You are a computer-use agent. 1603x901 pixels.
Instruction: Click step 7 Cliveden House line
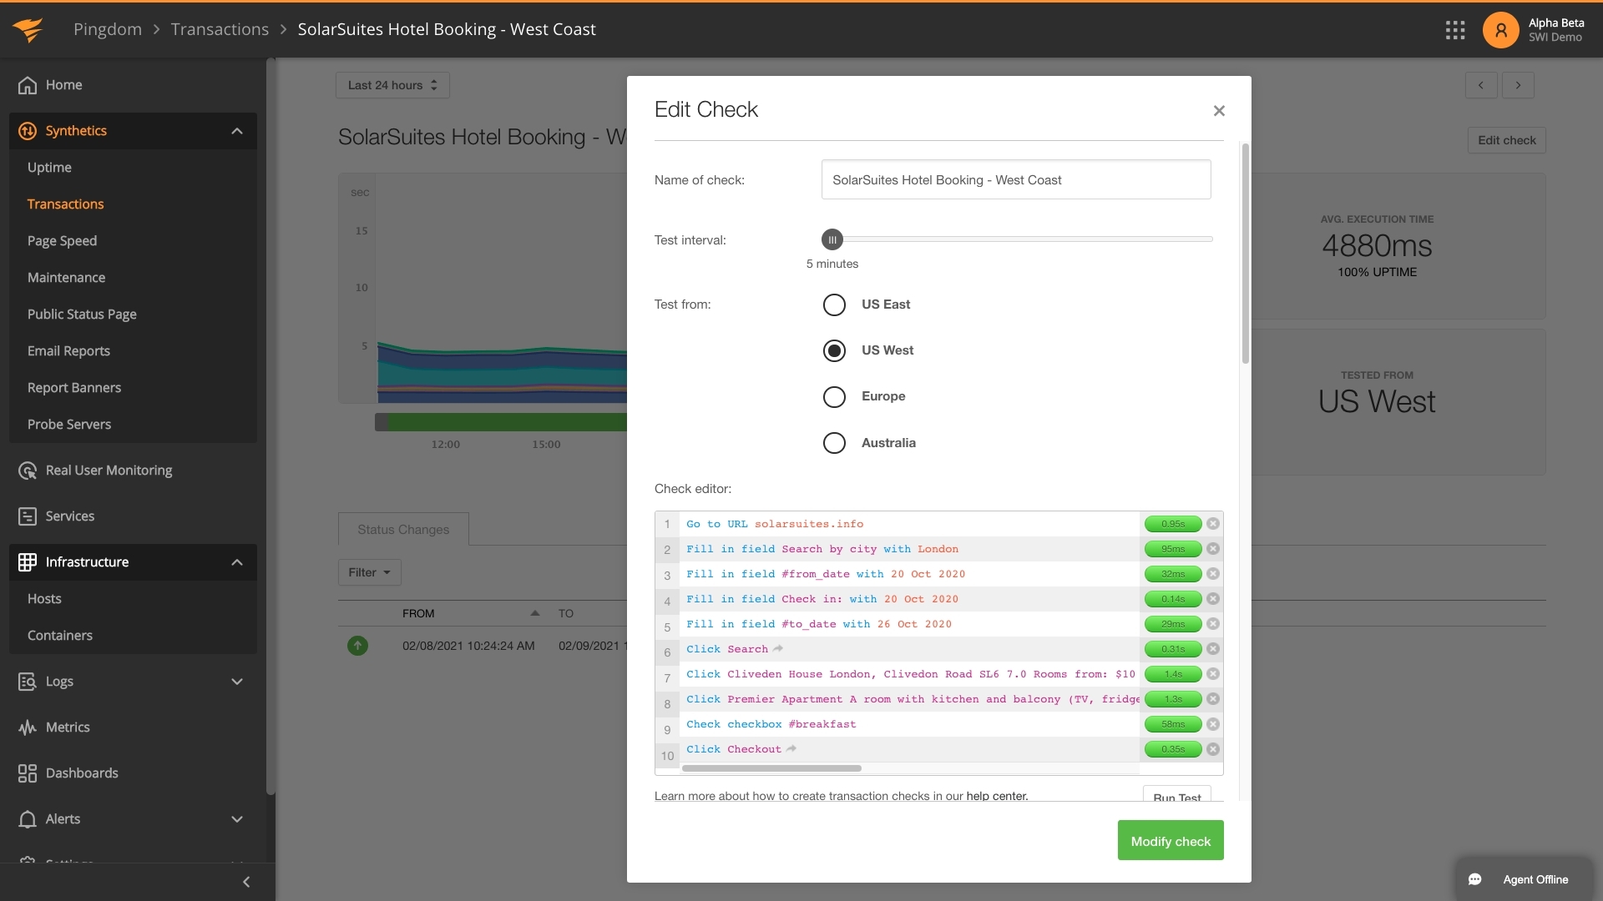pos(910,674)
